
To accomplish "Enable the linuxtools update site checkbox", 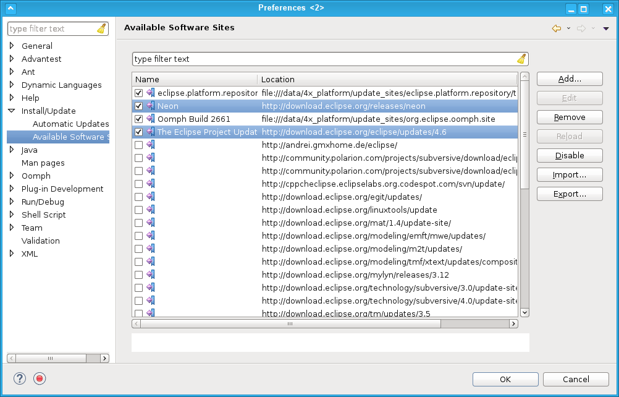I will [x=138, y=210].
